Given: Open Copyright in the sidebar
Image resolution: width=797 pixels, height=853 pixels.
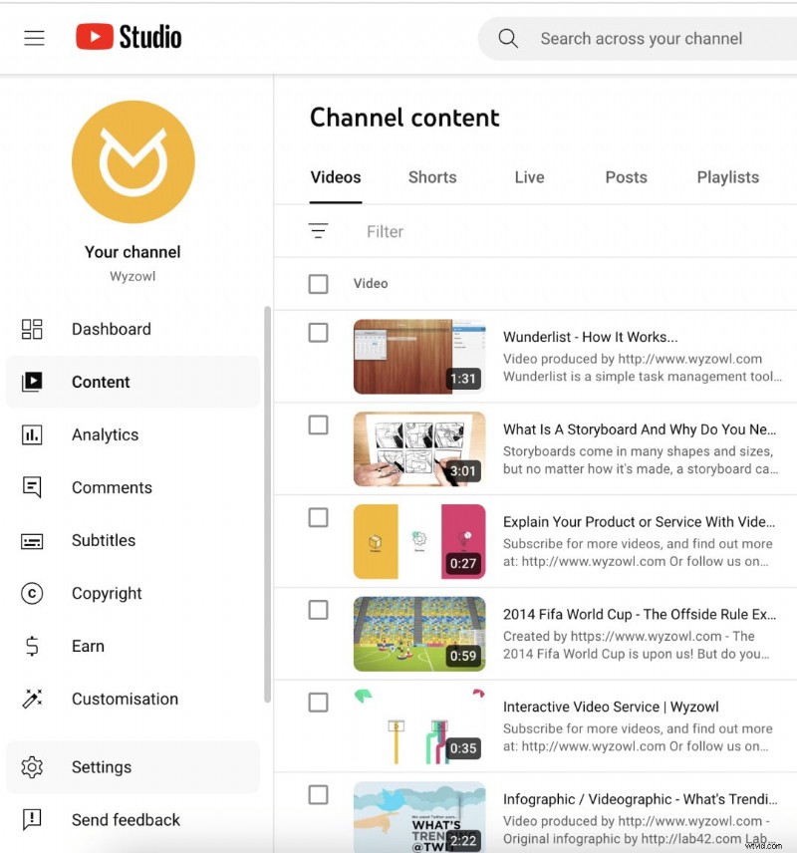Looking at the screenshot, I should [133, 594].
